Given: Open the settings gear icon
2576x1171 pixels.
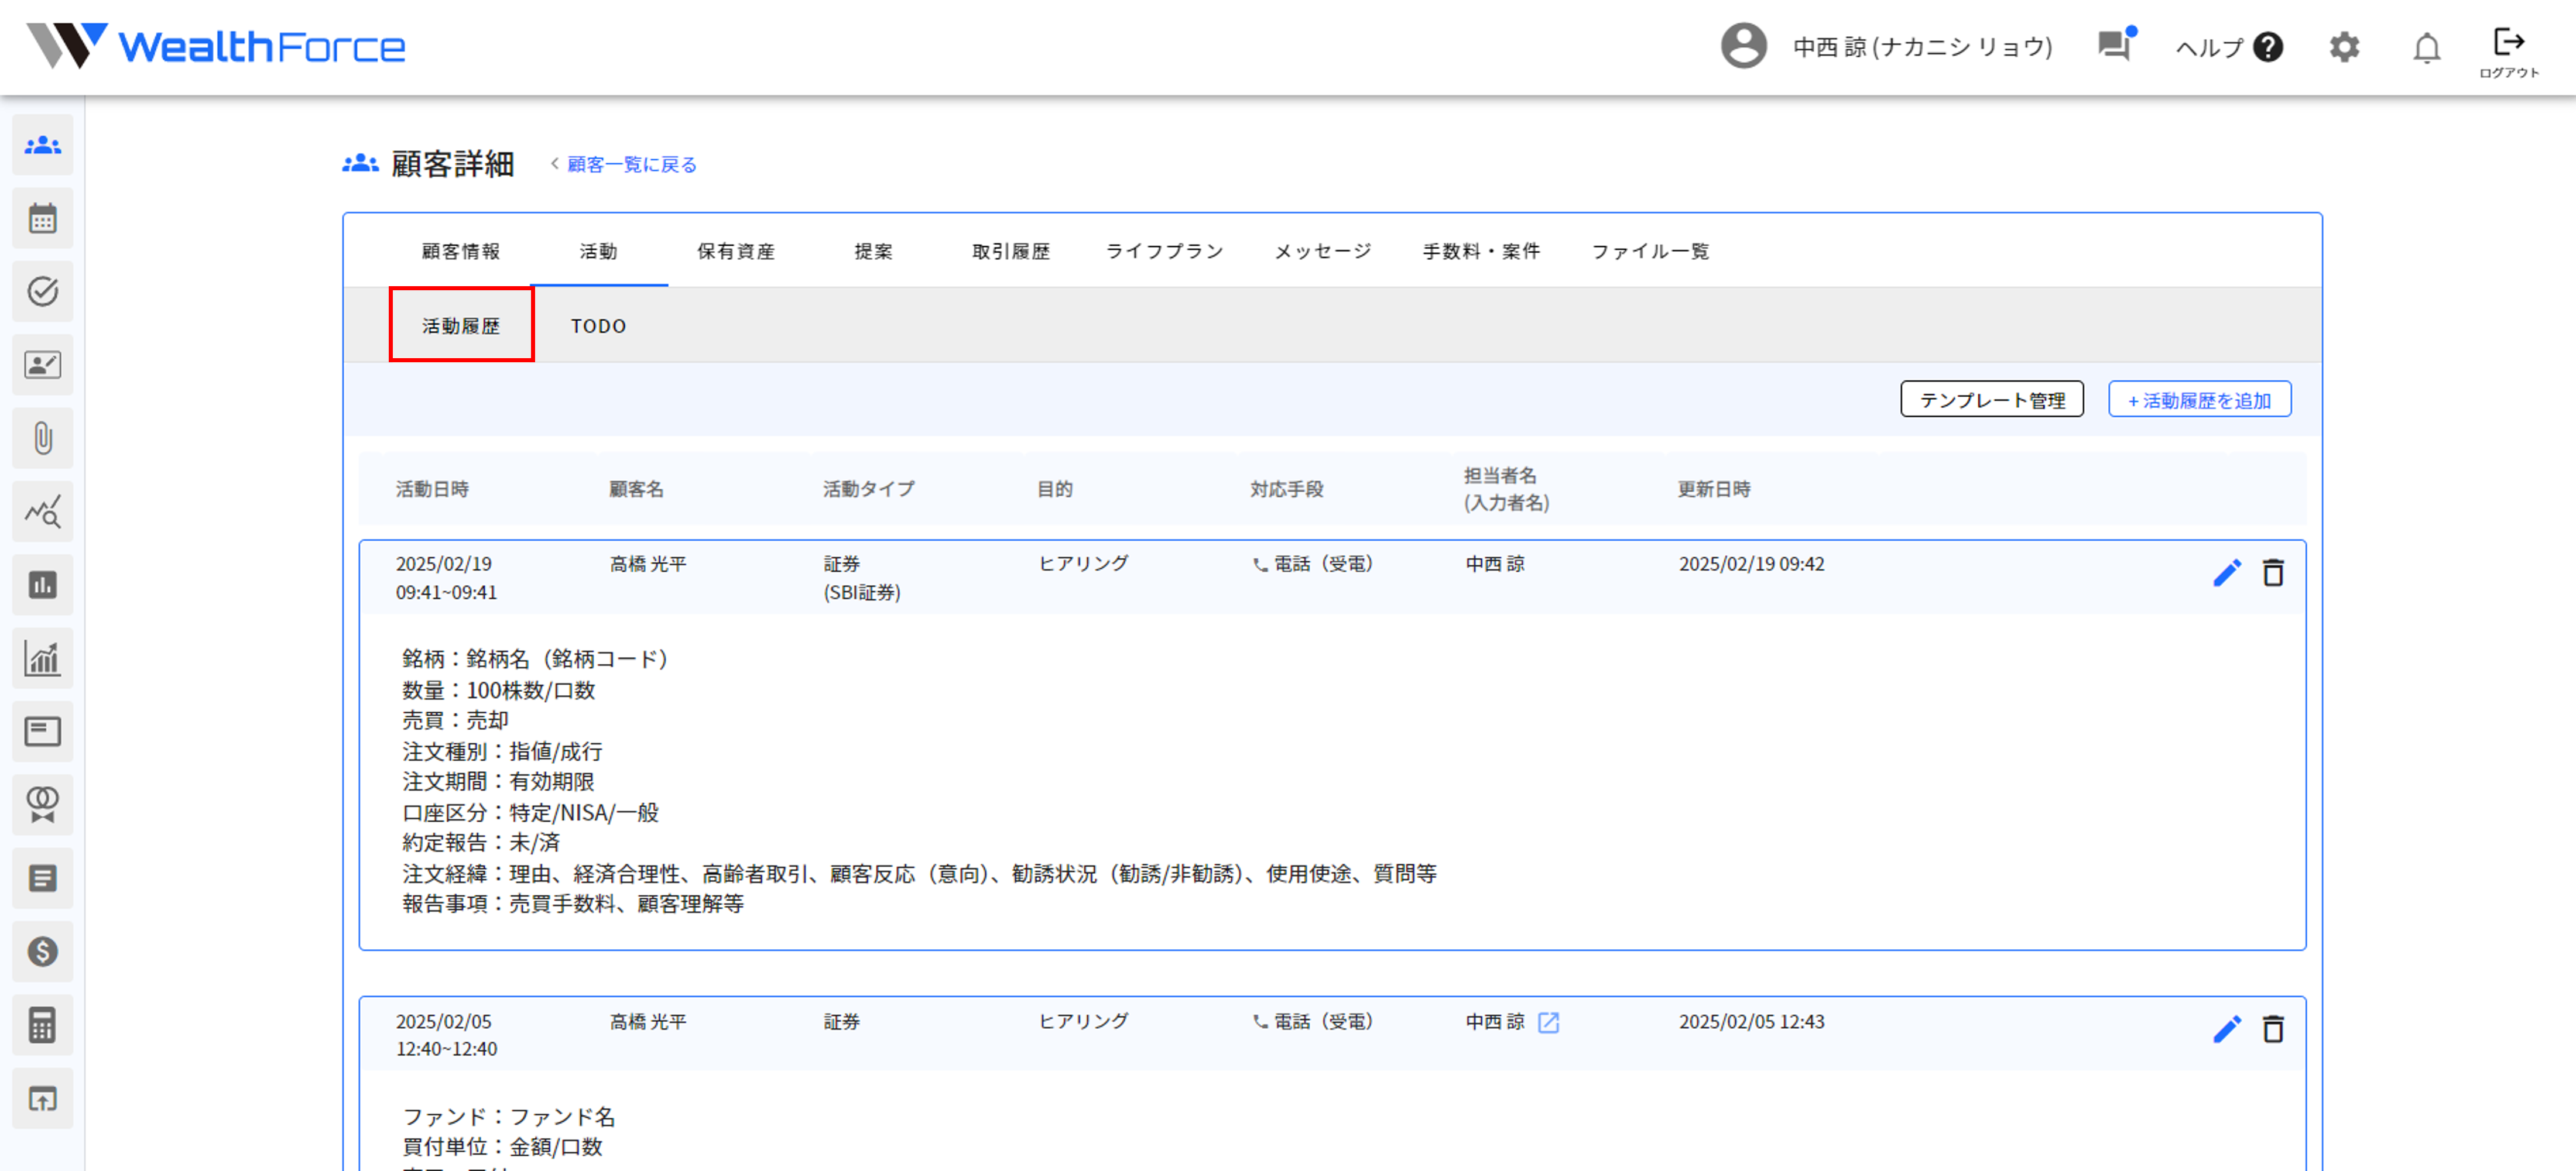Looking at the screenshot, I should coord(2344,47).
